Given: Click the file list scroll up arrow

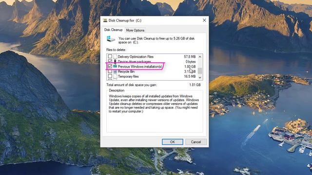Looking at the screenshot, I should click(x=200, y=57).
